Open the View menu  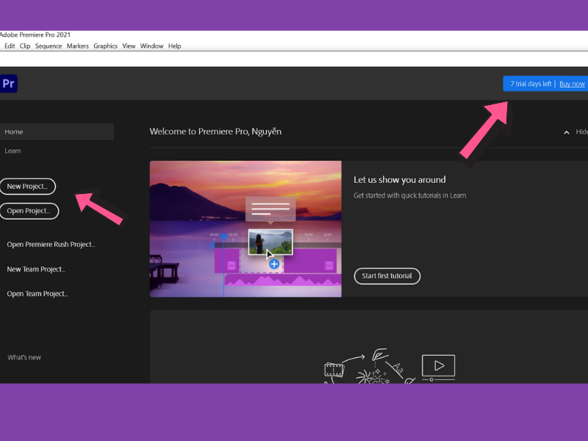129,46
